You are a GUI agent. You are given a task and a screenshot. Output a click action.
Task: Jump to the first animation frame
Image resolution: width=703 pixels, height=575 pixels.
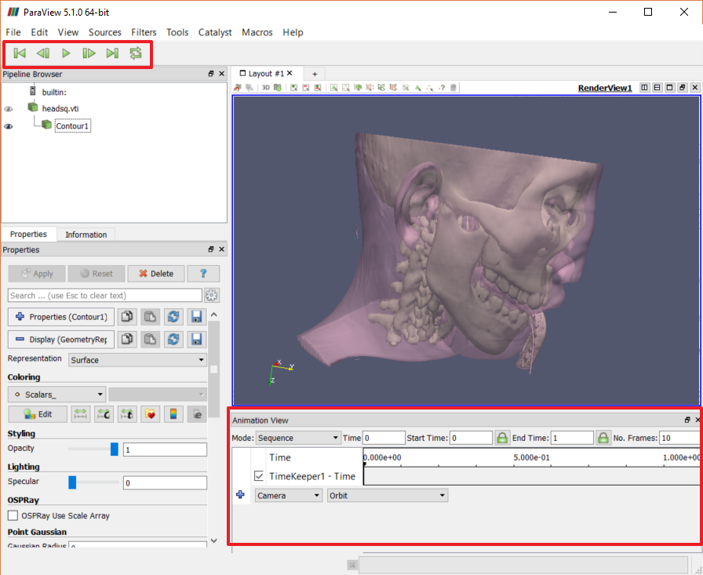20,53
